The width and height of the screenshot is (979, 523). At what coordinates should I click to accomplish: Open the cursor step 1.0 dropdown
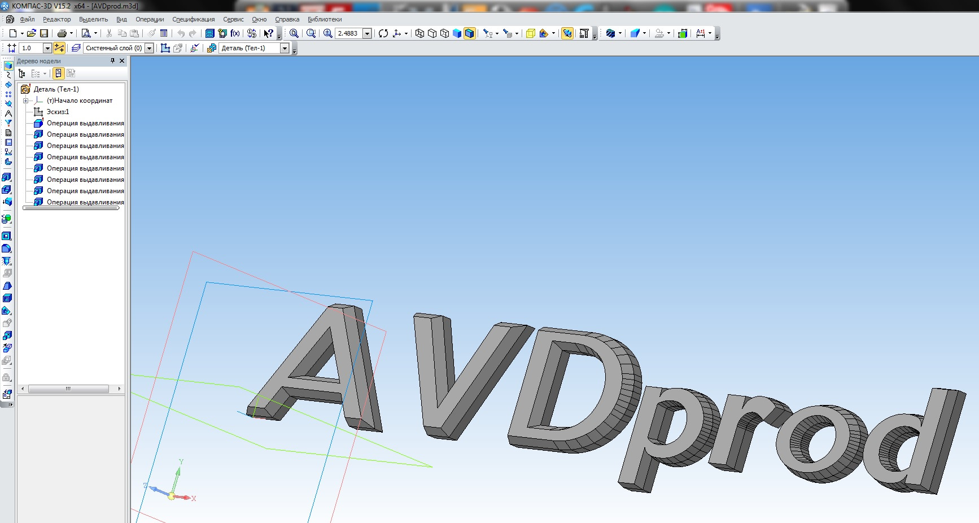coord(47,48)
